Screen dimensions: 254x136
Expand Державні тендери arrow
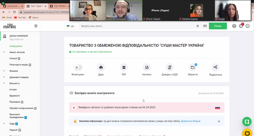[x=4, y=77]
